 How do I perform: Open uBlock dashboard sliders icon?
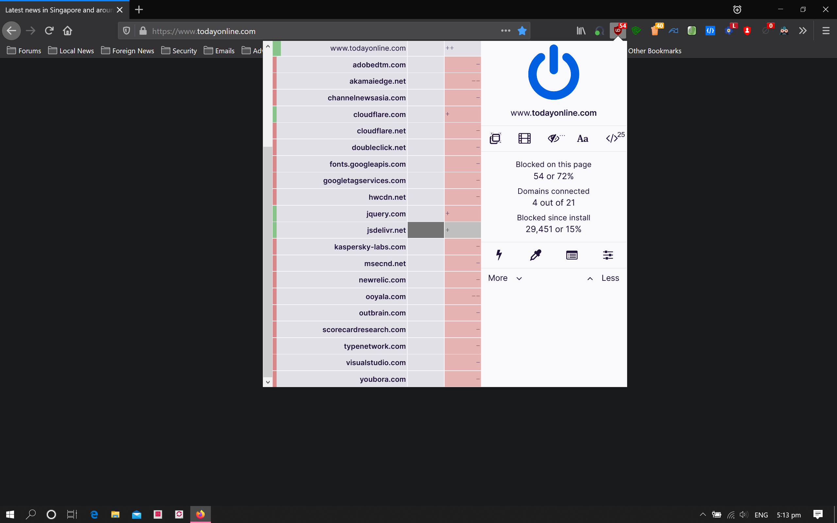(x=608, y=255)
